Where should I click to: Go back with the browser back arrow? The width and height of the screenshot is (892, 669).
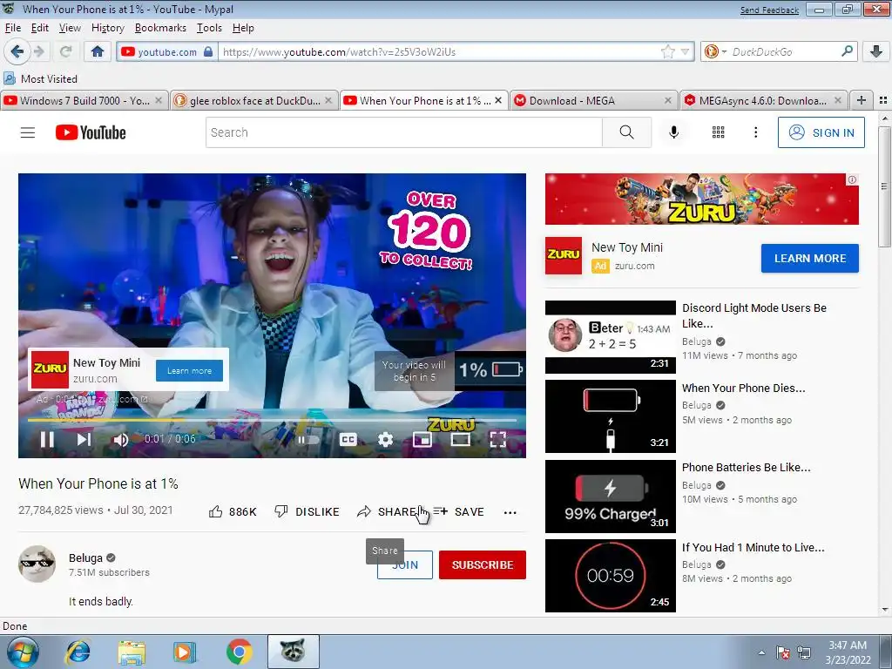click(17, 51)
